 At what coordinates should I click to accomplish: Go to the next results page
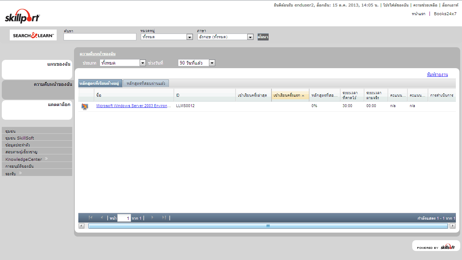click(152, 218)
